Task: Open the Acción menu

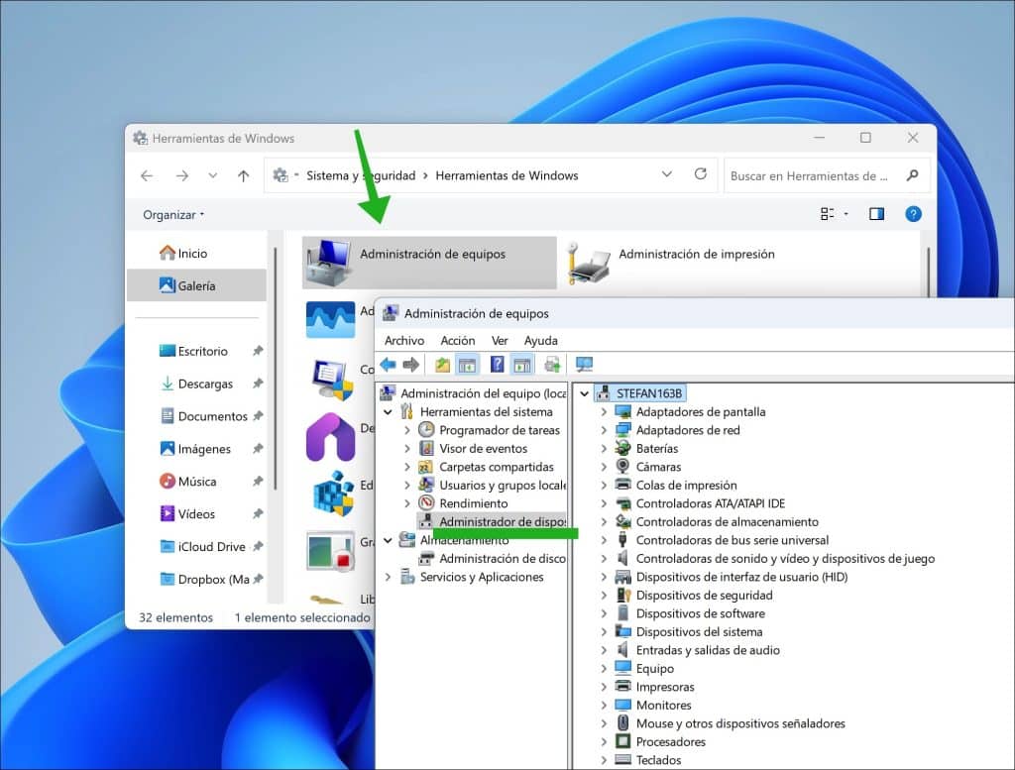Action: pyautogui.click(x=458, y=340)
